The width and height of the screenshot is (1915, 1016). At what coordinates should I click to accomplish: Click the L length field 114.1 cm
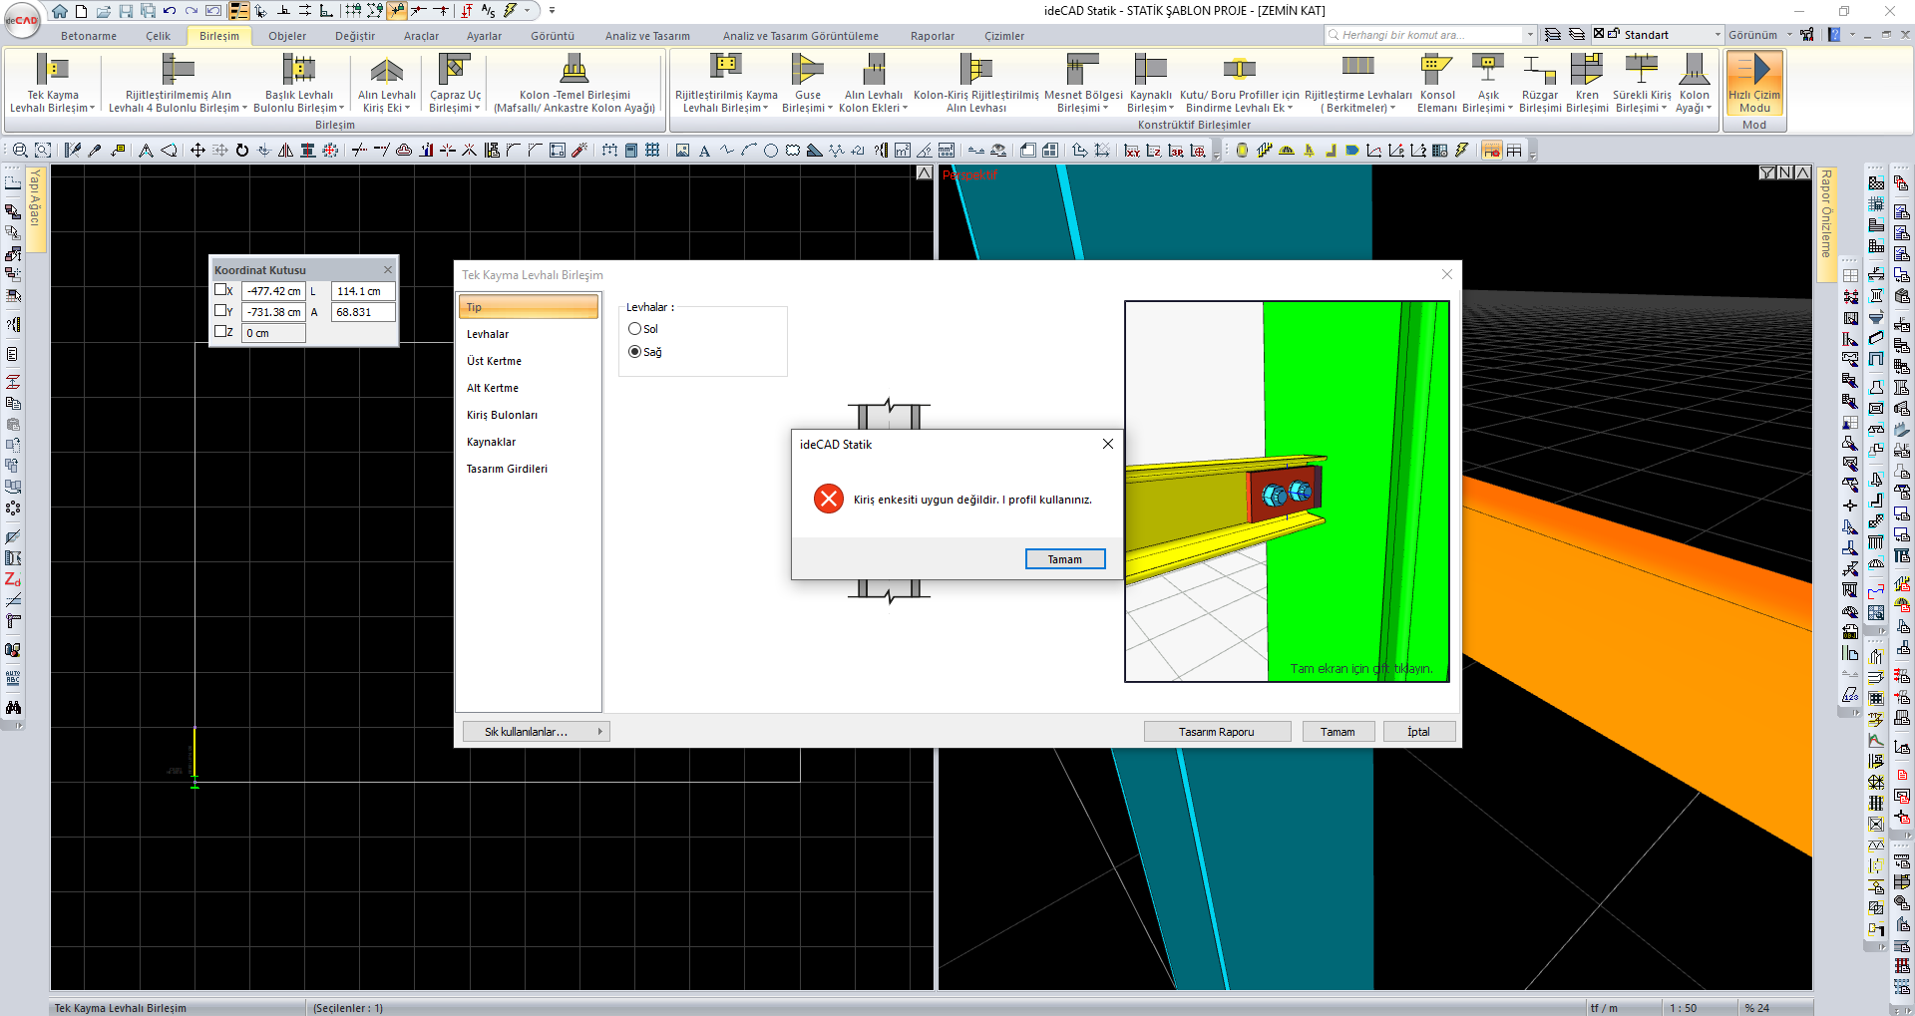[x=363, y=291]
